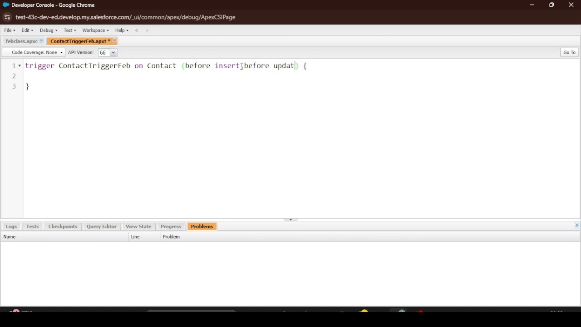Screen dimensions: 581x327
Task: Open the File menu
Action: point(10,30)
